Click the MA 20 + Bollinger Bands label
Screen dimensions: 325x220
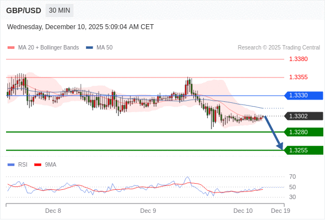pyautogui.click(x=48, y=48)
